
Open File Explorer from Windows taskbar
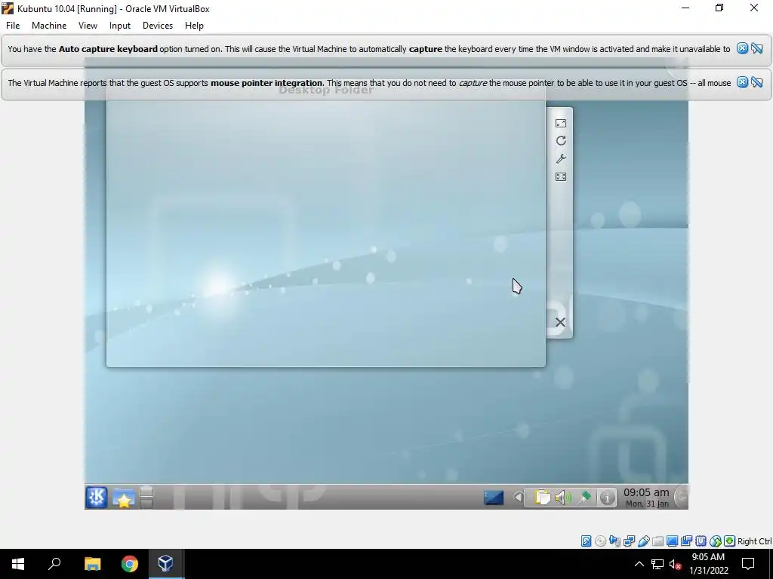[x=92, y=564]
